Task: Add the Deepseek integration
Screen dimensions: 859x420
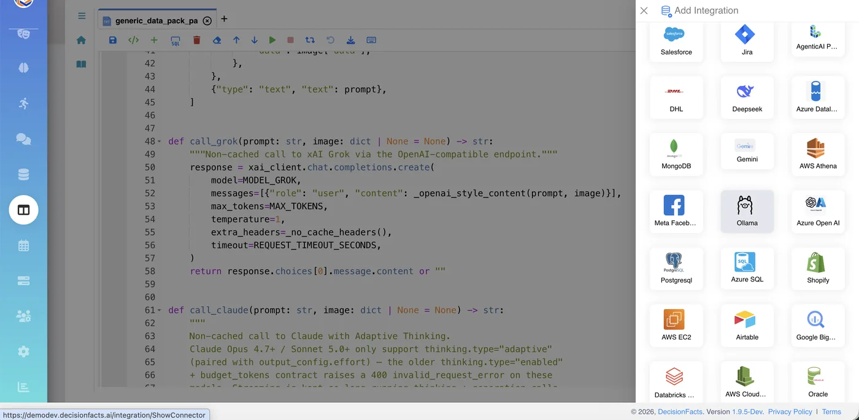Action: coord(747,97)
